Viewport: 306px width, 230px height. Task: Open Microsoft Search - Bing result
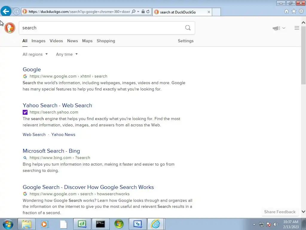tap(51, 151)
